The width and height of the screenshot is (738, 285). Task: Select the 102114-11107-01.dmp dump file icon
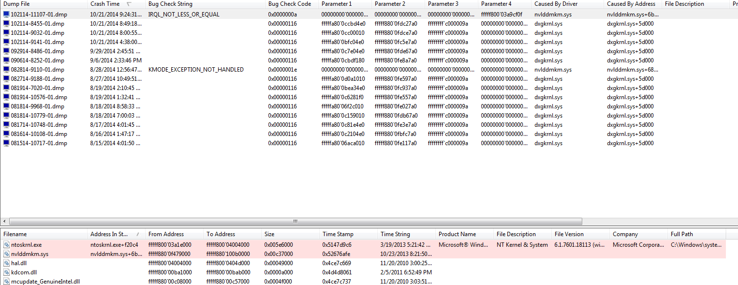click(6, 15)
